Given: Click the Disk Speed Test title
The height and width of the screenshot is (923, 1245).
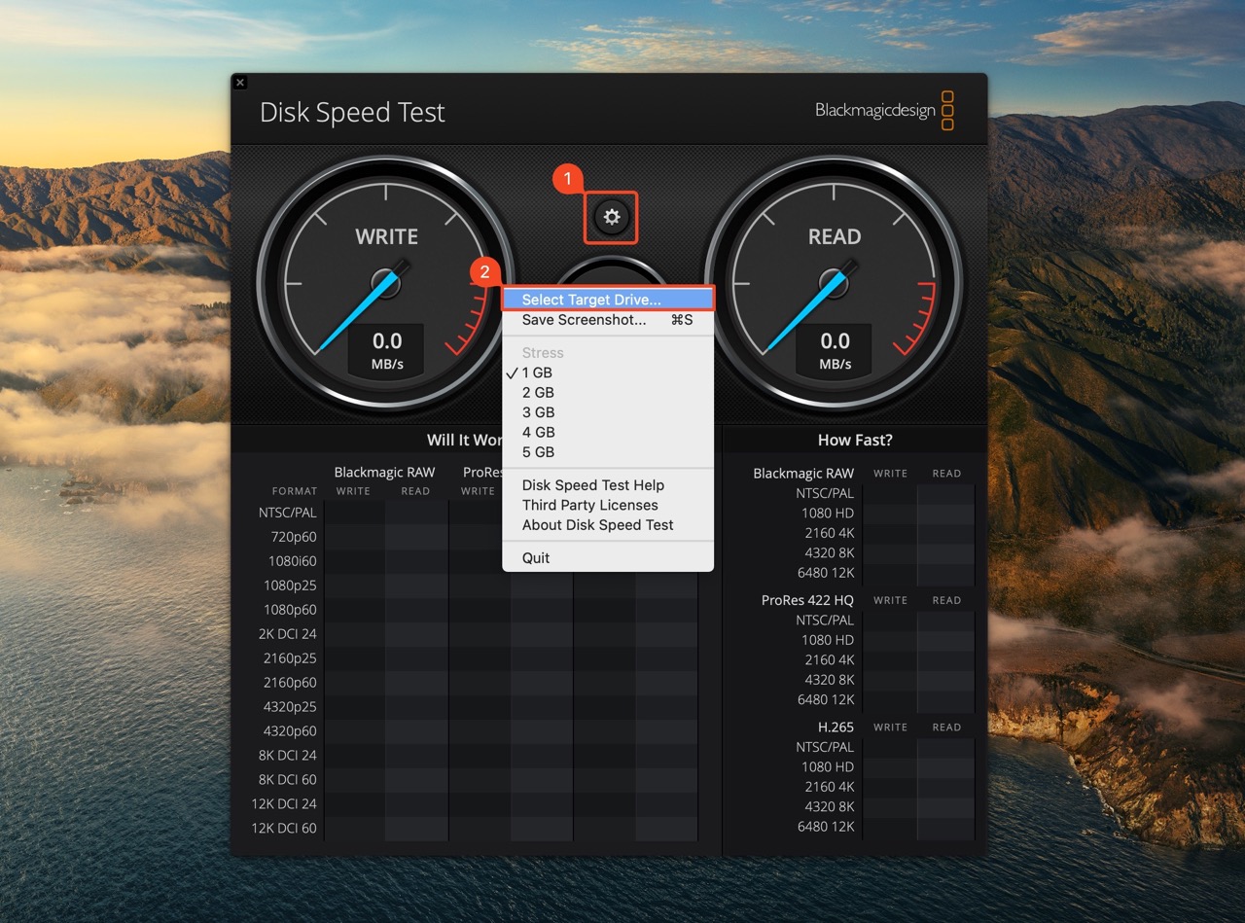Looking at the screenshot, I should 352,113.
